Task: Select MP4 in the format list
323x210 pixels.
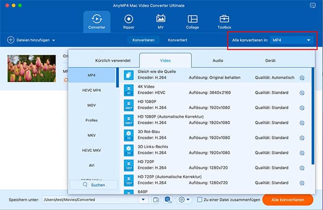Action: 92,75
